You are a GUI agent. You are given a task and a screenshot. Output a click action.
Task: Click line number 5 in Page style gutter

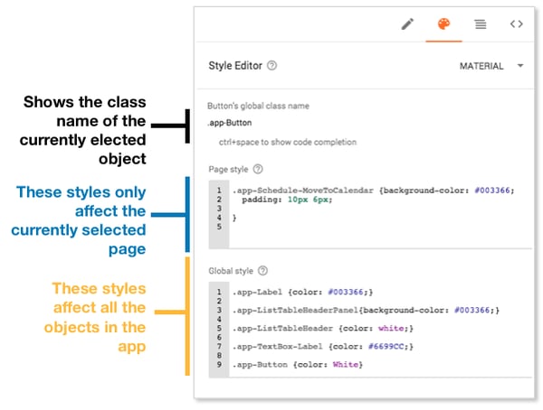point(219,227)
